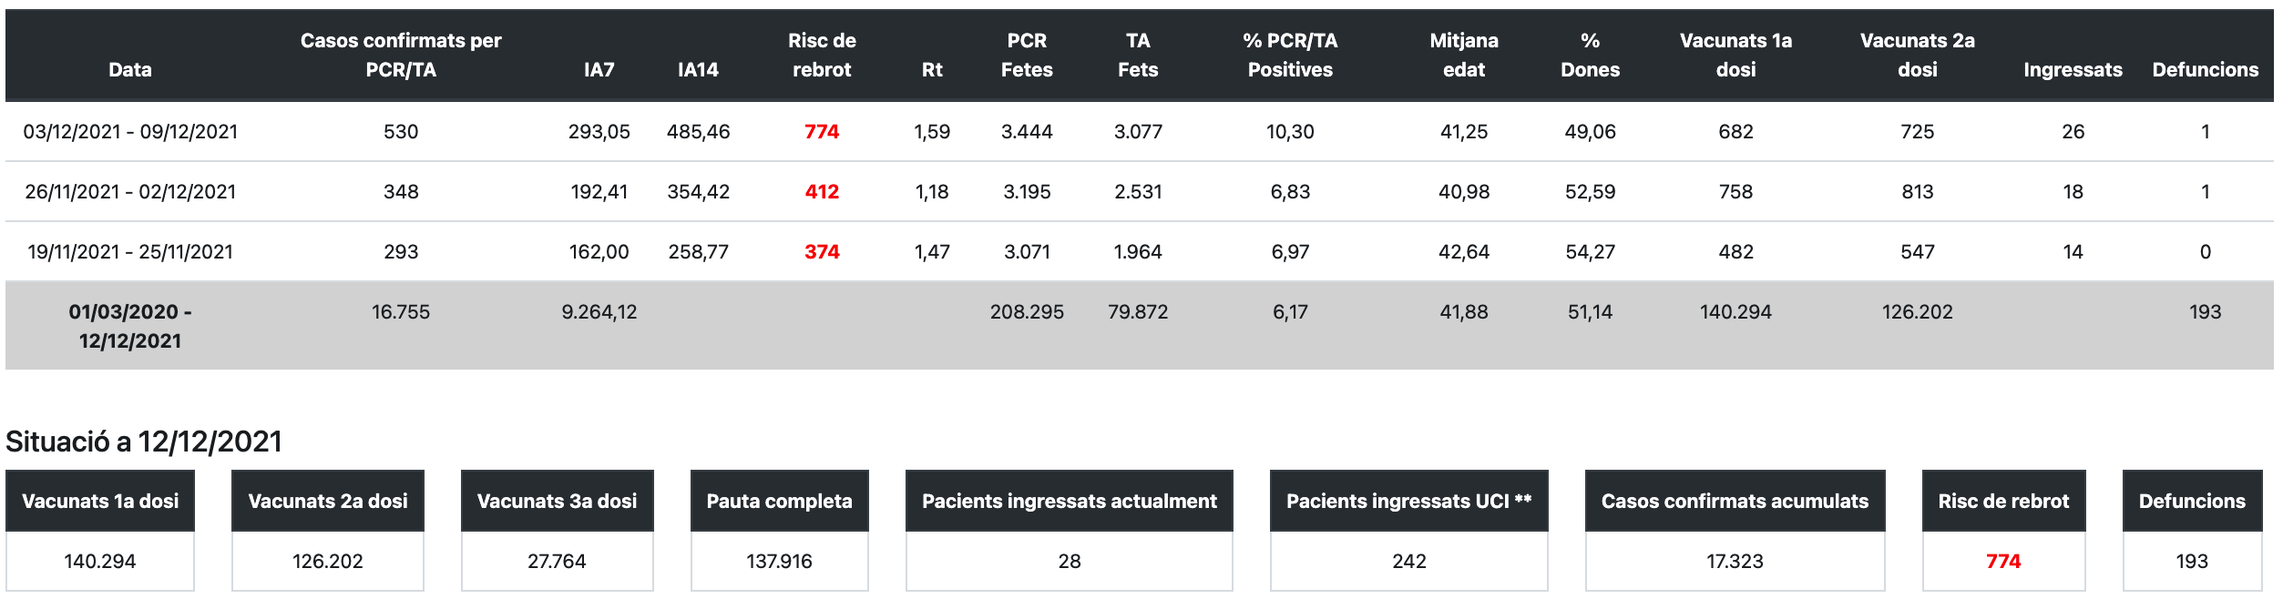Screen dimensions: 2283x599
Task: Click the Risc de rebrot column header
Action: pyautogui.click(x=821, y=55)
